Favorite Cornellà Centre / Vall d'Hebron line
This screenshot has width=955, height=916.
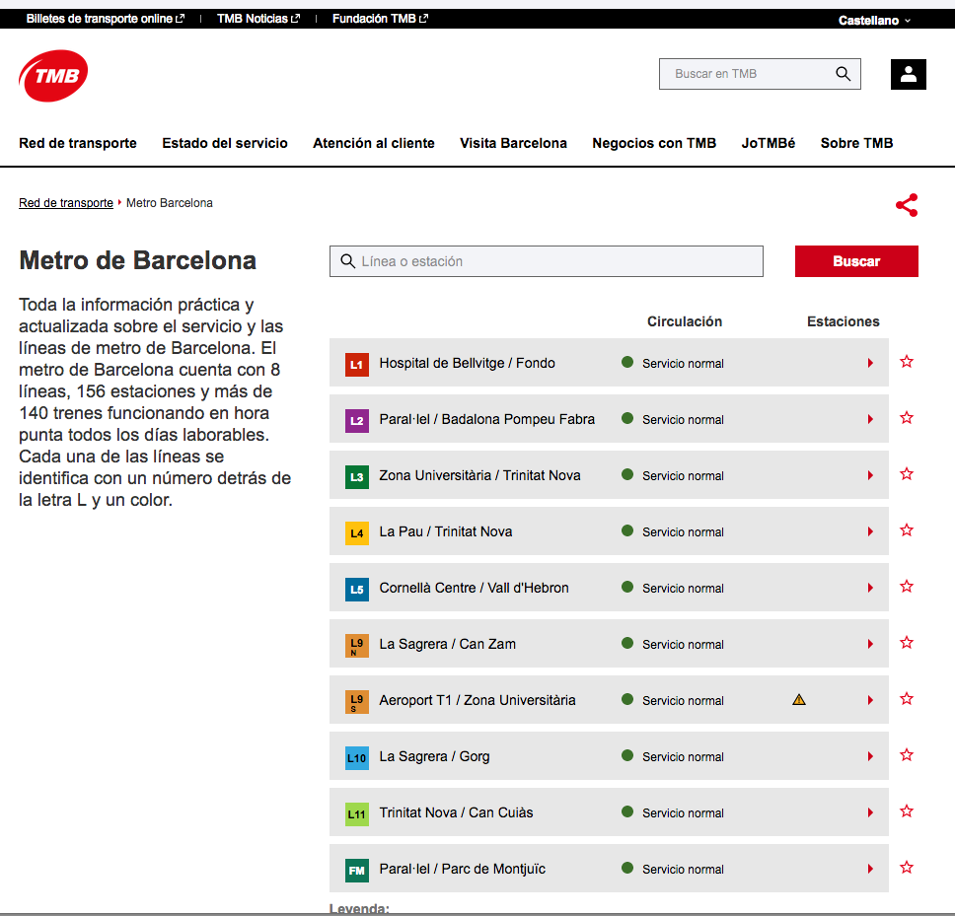tap(907, 586)
